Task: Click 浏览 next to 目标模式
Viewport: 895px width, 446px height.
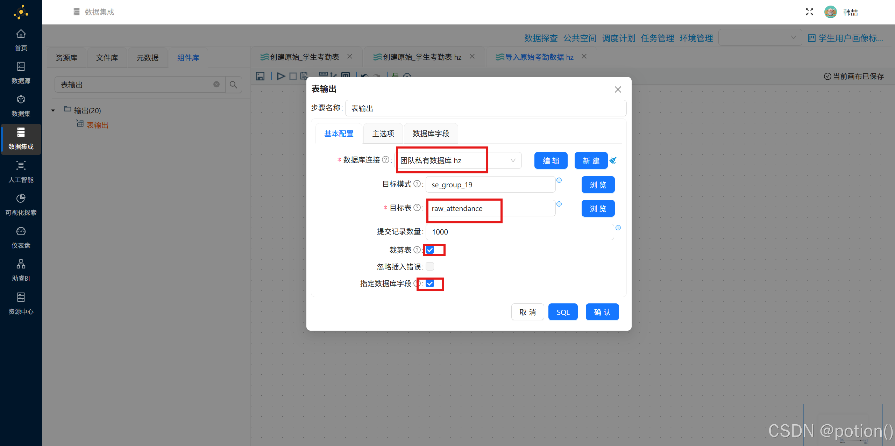Action: click(598, 185)
